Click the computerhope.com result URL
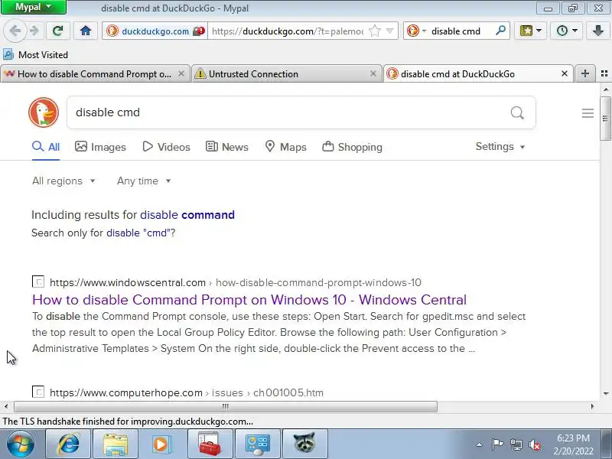This screenshot has height=459, width=612. pos(187,392)
